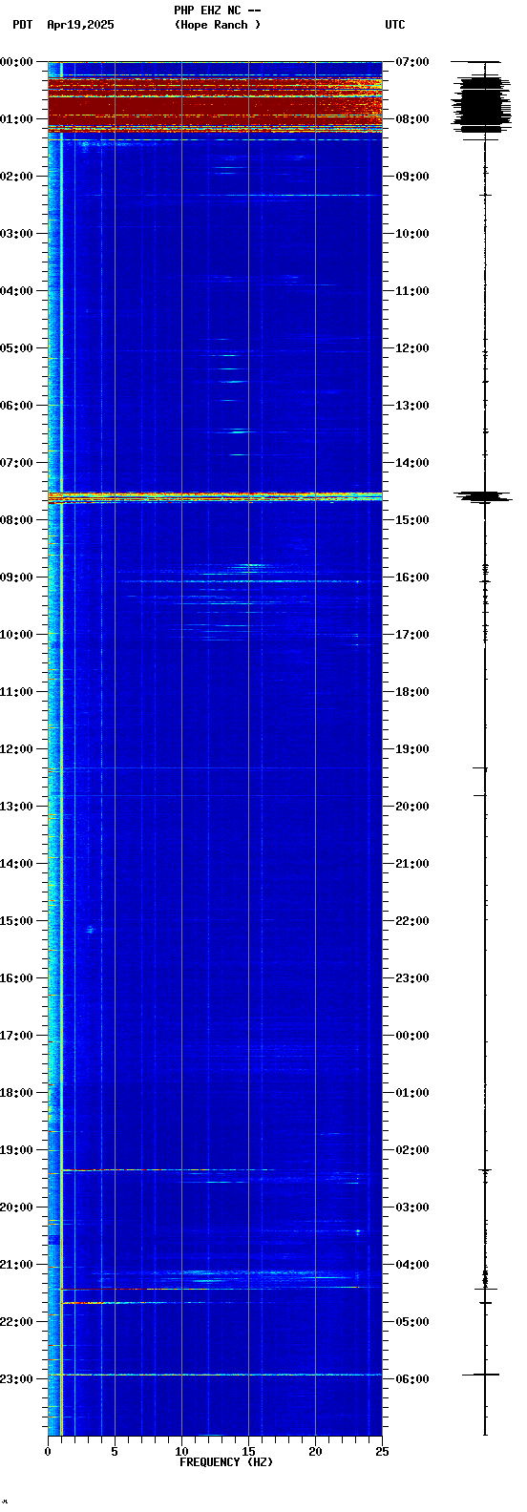Click the 05:00 label on PDT axis
The width and height of the screenshot is (527, 1512).
coord(17,348)
